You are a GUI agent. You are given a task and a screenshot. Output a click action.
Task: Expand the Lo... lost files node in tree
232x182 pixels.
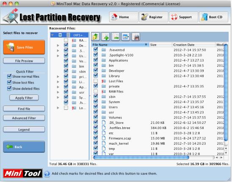(58, 108)
